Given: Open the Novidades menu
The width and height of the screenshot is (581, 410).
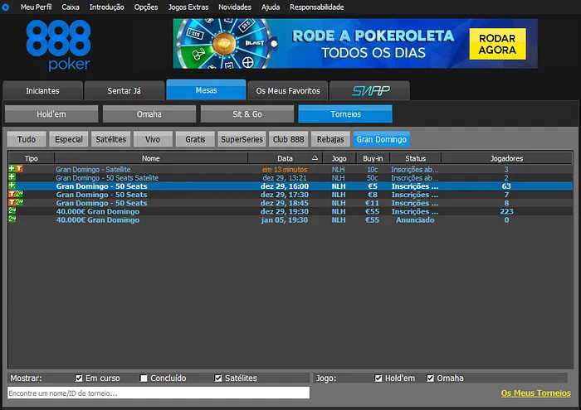Looking at the screenshot, I should 235,7.
